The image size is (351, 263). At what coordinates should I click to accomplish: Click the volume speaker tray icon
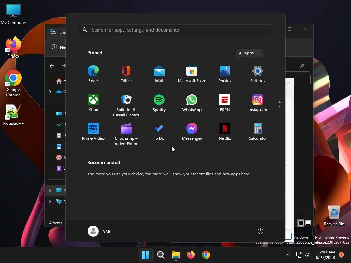coord(307,255)
